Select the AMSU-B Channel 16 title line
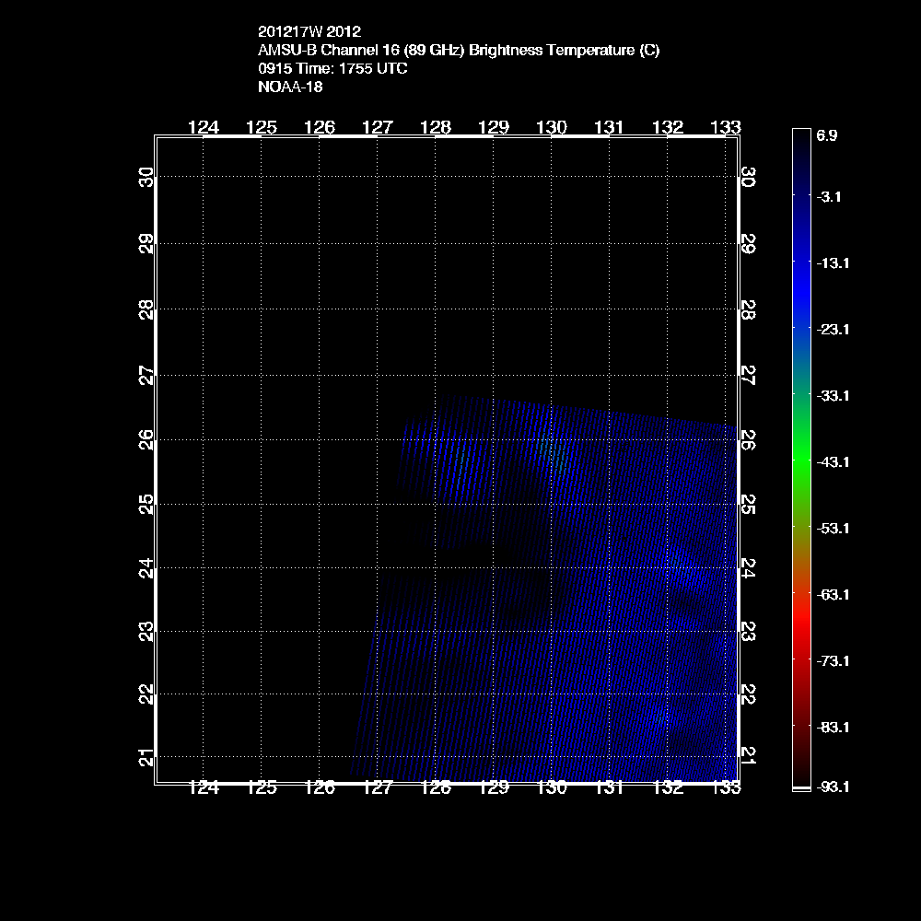Screen dimensions: 921x921 [459, 51]
